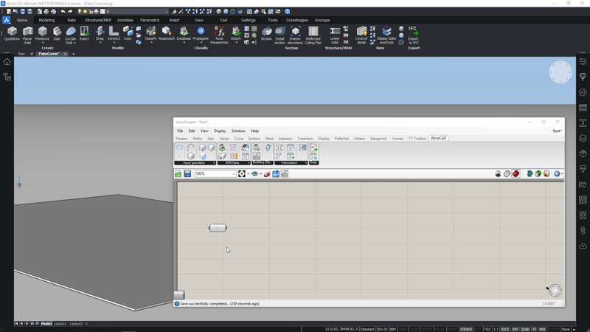Toggle QUAD in status bar
This screenshot has width=590, height=332.
pyautogui.click(x=525, y=329)
